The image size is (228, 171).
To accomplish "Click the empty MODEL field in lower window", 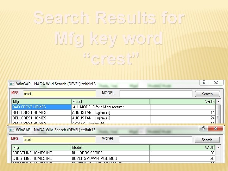I will point(155,140).
